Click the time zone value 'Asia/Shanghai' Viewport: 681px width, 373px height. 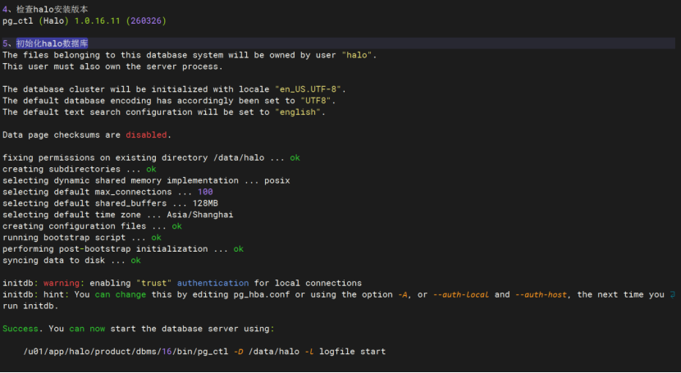pos(200,215)
